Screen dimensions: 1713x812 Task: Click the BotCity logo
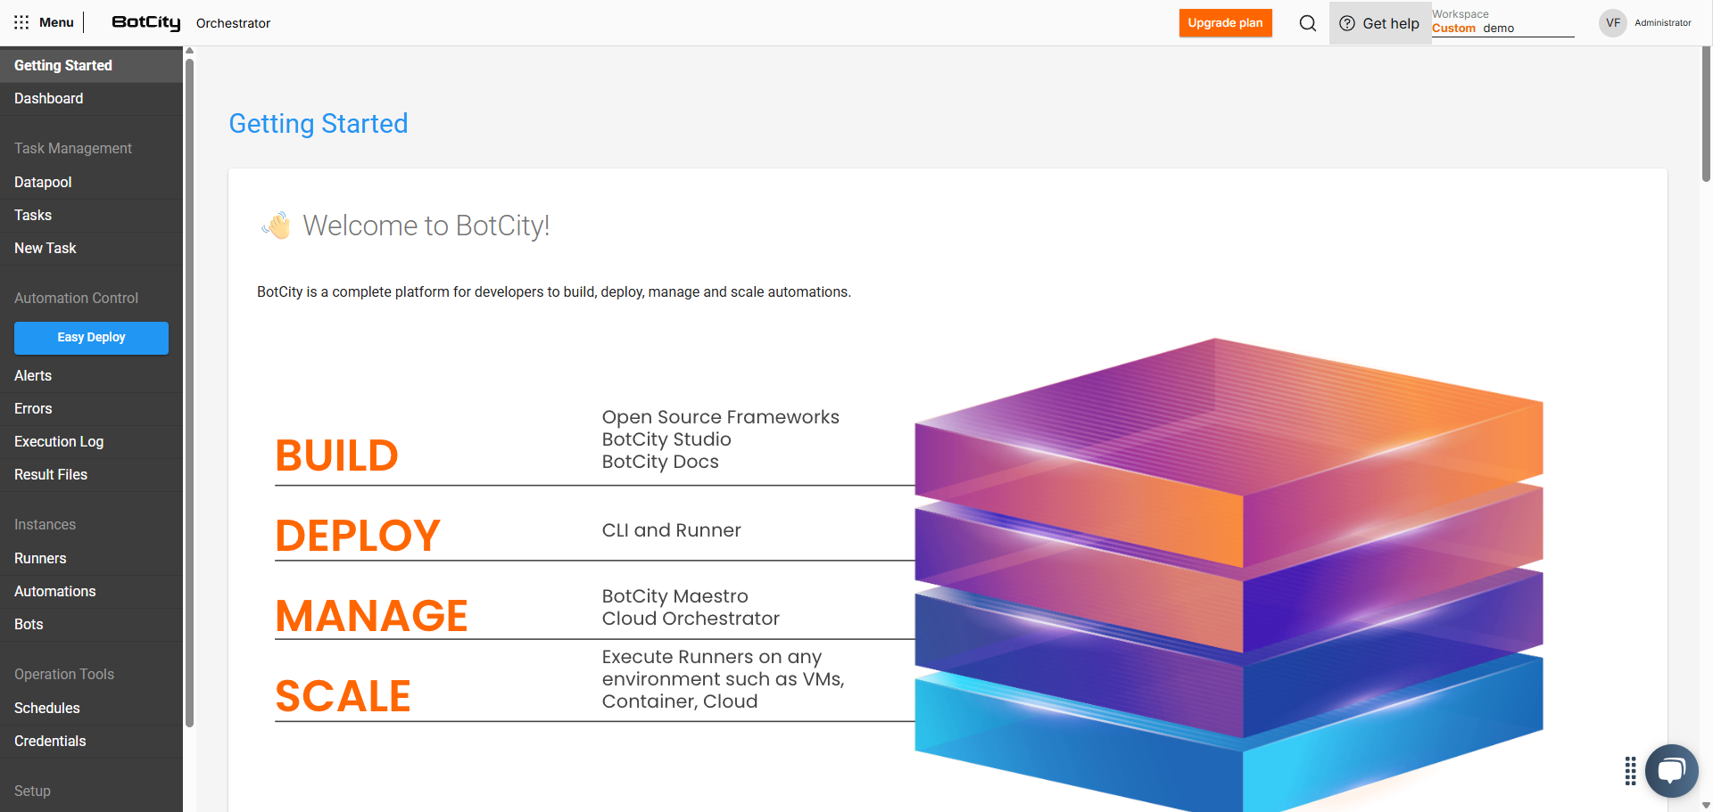point(145,22)
